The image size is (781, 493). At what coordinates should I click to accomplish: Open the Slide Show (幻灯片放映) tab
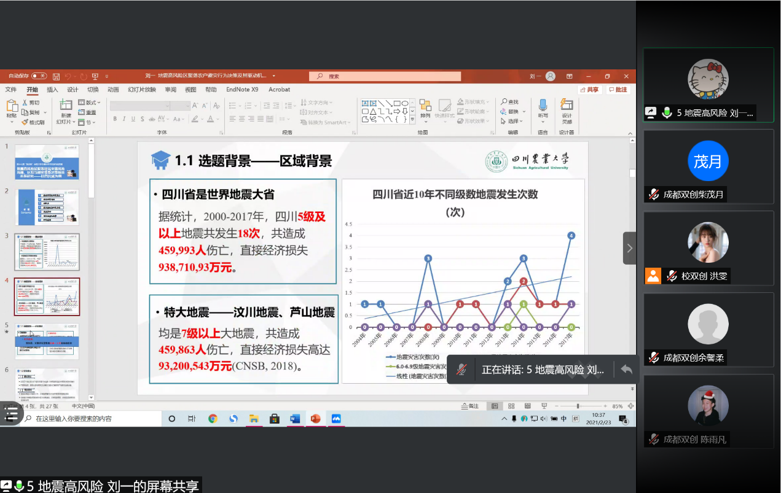pos(141,90)
